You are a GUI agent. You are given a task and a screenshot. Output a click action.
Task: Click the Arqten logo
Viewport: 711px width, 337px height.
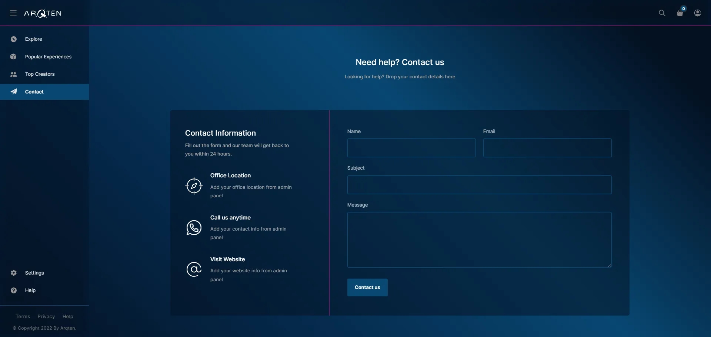pos(43,13)
